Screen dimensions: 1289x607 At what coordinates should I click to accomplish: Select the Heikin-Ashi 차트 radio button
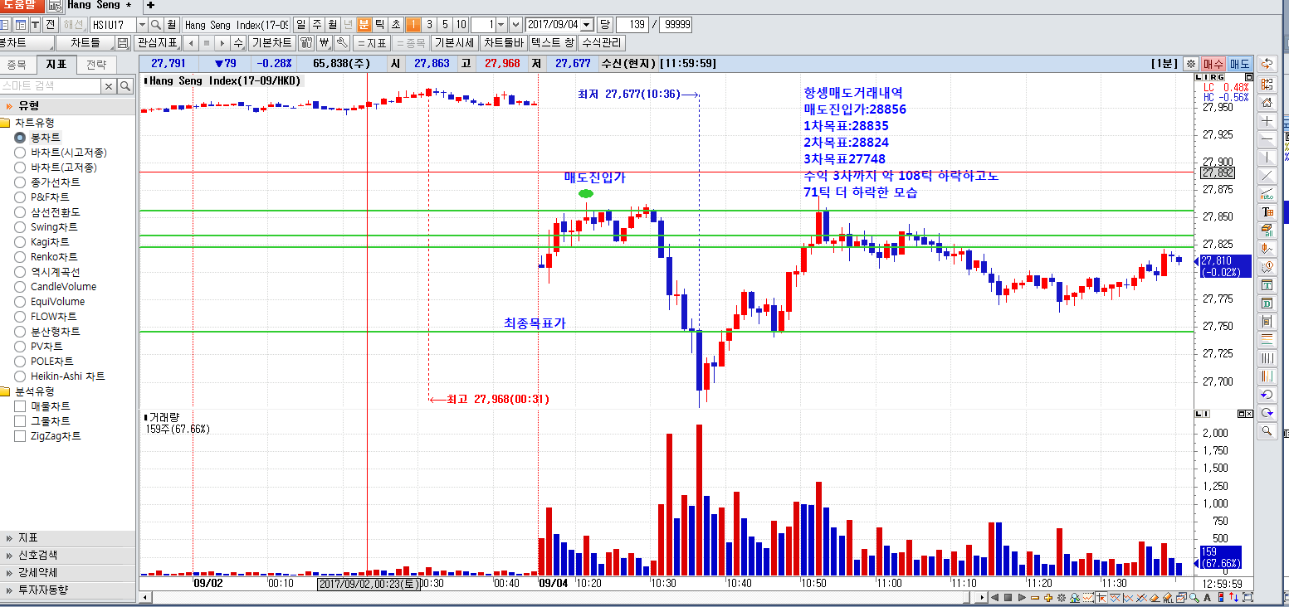pos(20,376)
